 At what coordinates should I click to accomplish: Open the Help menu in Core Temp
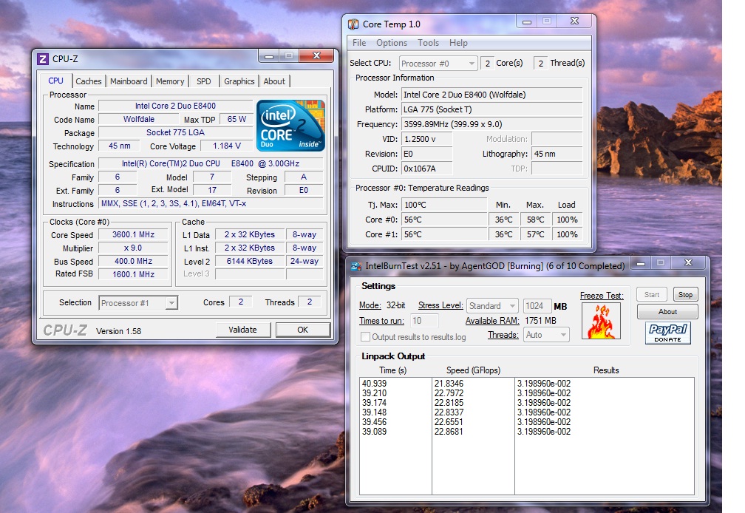click(x=458, y=43)
